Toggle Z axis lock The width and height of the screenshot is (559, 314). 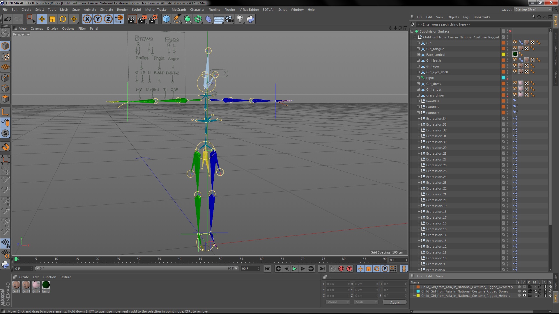point(108,19)
